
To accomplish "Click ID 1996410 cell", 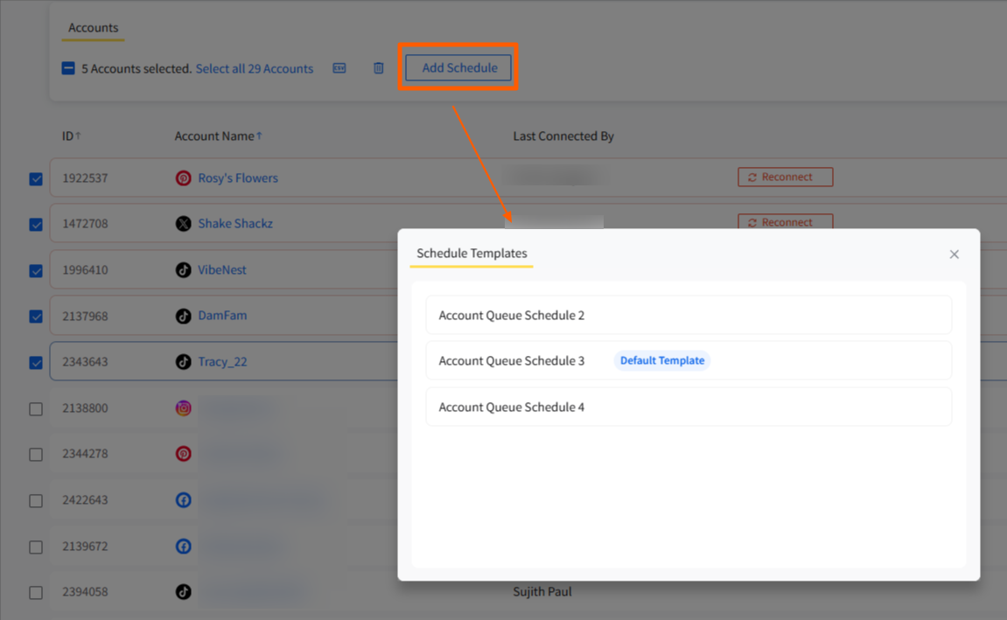I will (85, 270).
